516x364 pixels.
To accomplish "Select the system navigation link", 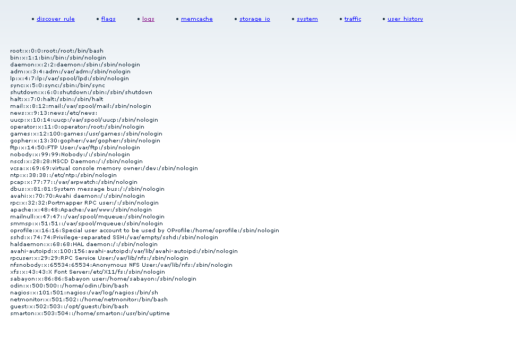I will coord(307,19).
